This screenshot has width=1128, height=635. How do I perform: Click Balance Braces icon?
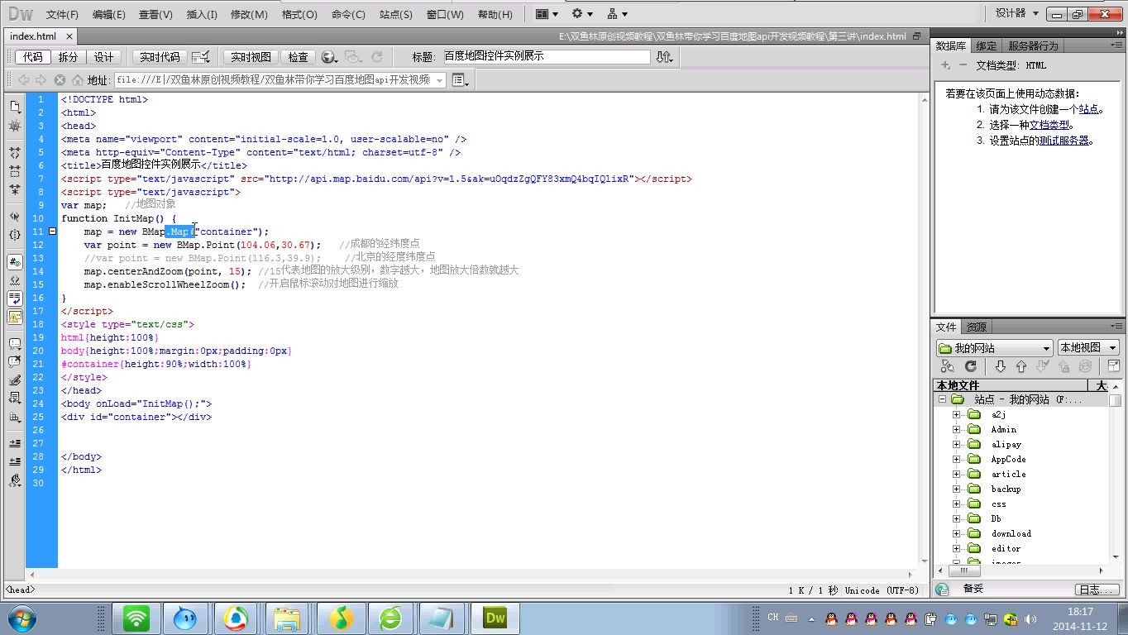click(x=14, y=235)
